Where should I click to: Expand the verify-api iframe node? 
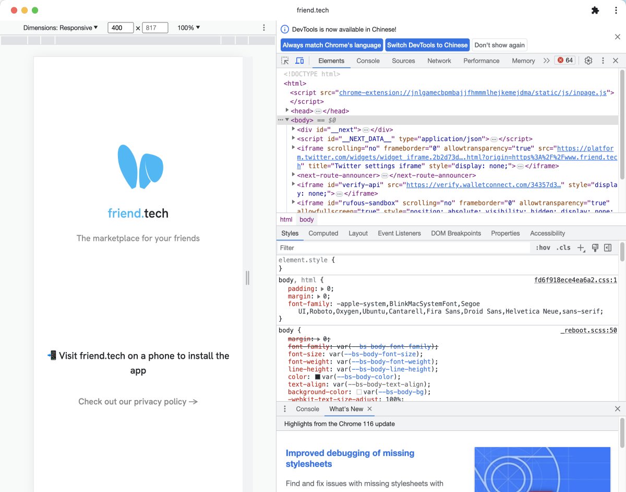pos(294,184)
